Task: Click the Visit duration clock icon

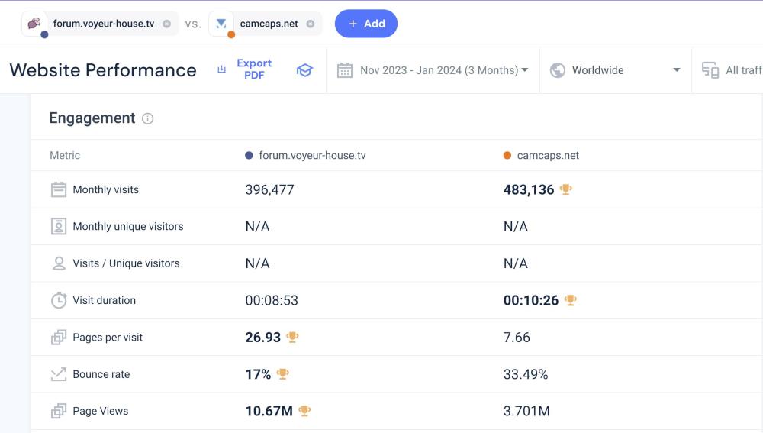Action: 59,300
